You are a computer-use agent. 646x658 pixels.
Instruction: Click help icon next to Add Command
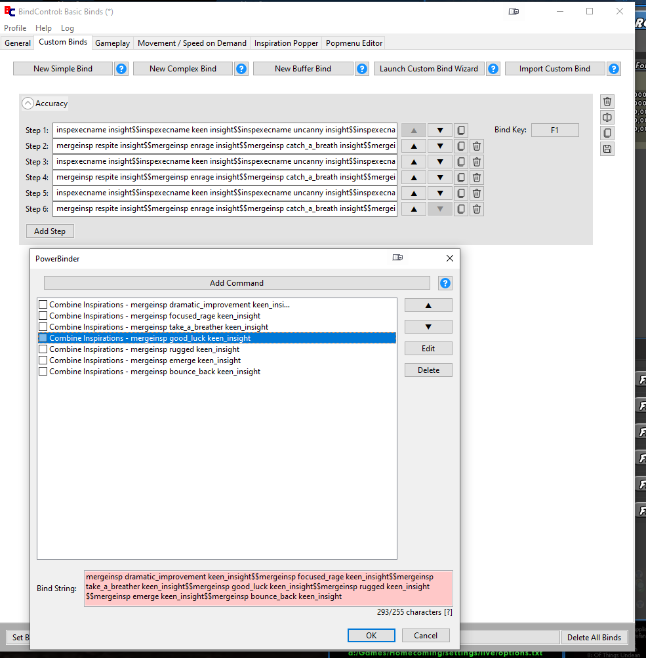(x=445, y=283)
